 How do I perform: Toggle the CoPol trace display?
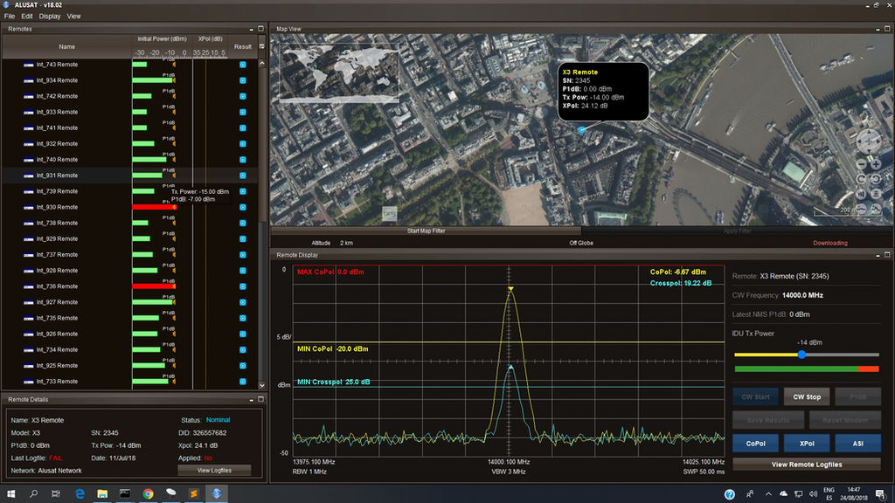[756, 443]
